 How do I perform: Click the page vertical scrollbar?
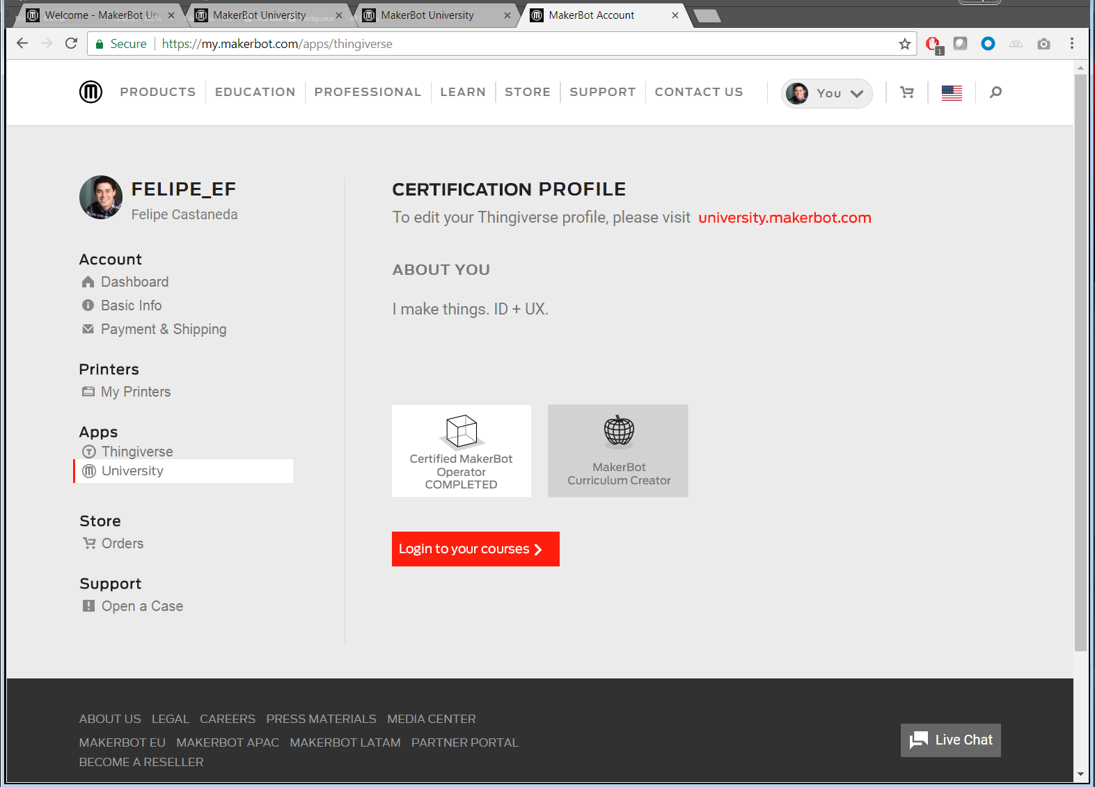[x=1080, y=362]
